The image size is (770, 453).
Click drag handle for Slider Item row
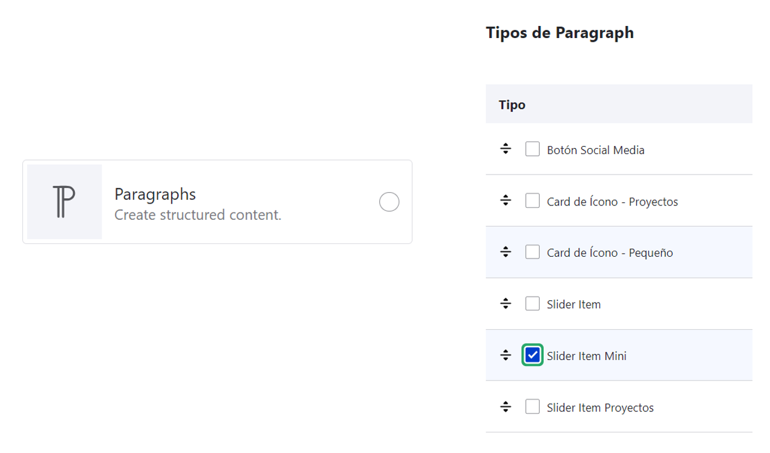(506, 304)
